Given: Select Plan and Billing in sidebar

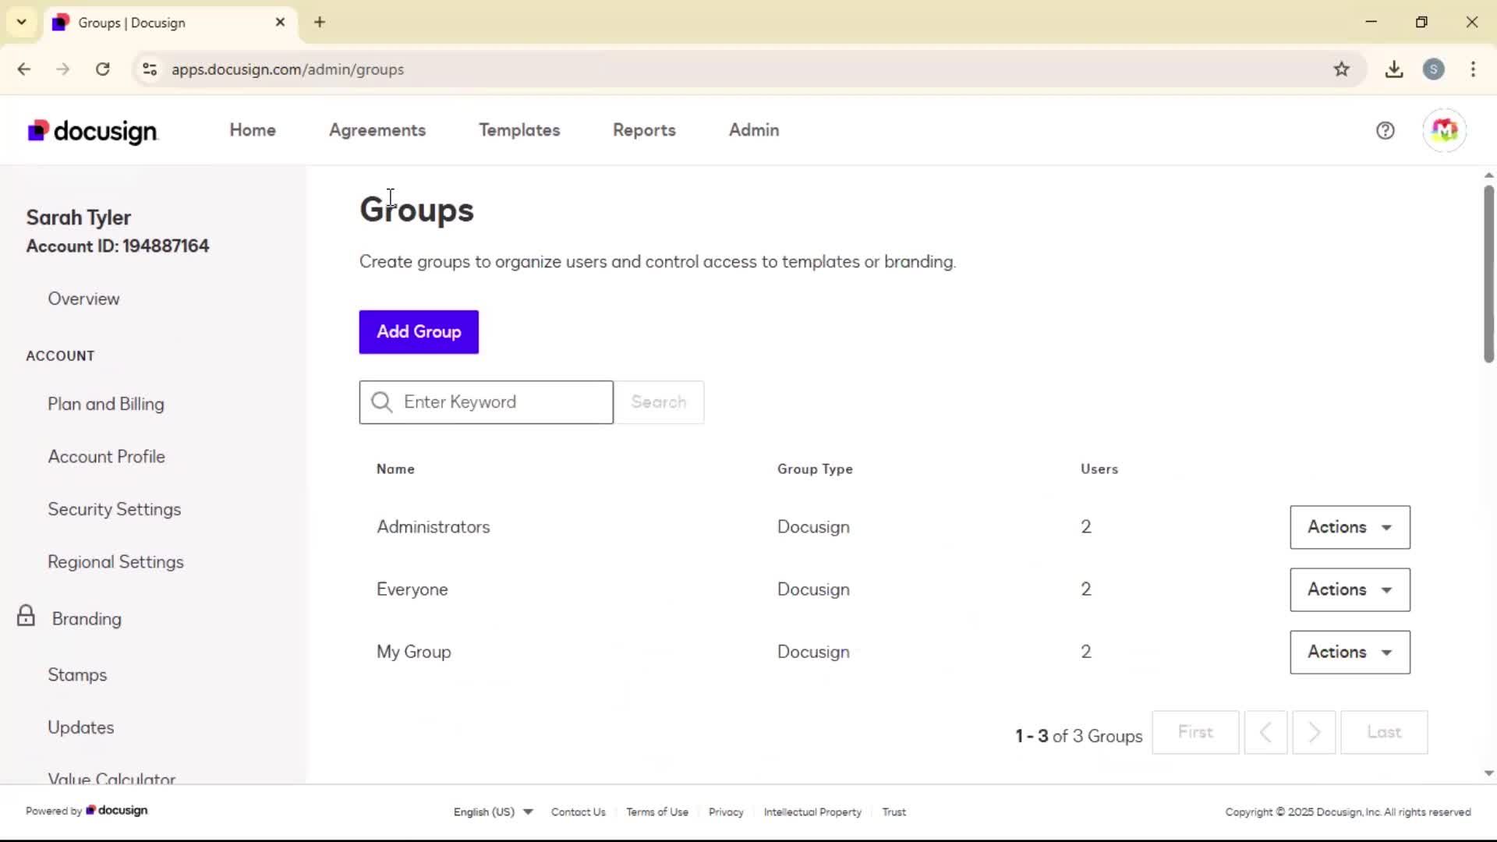Looking at the screenshot, I should [106, 404].
